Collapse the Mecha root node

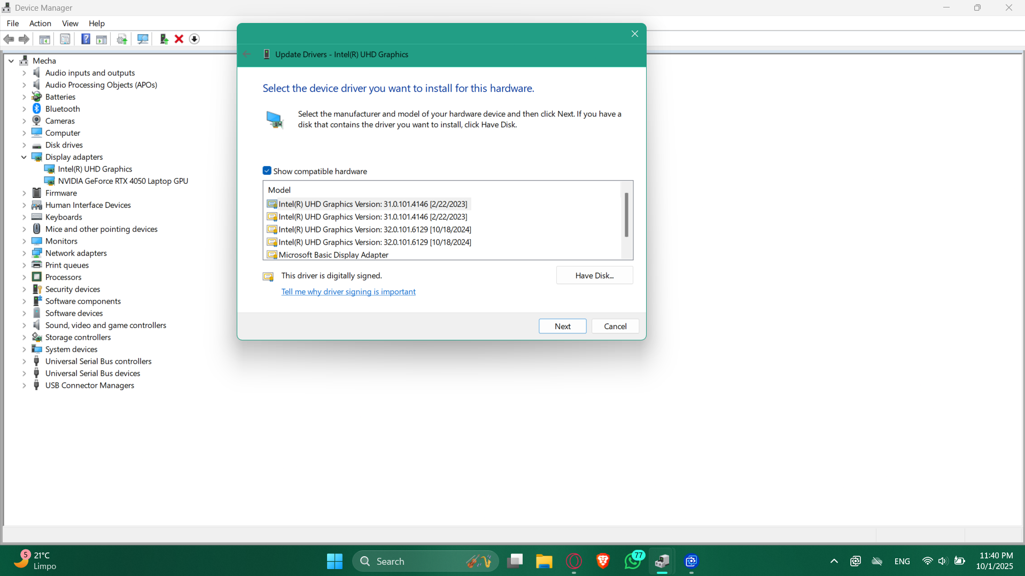tap(11, 61)
